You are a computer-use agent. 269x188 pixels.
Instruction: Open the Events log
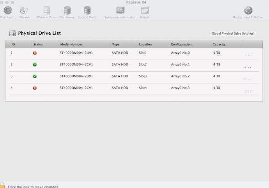[145, 11]
